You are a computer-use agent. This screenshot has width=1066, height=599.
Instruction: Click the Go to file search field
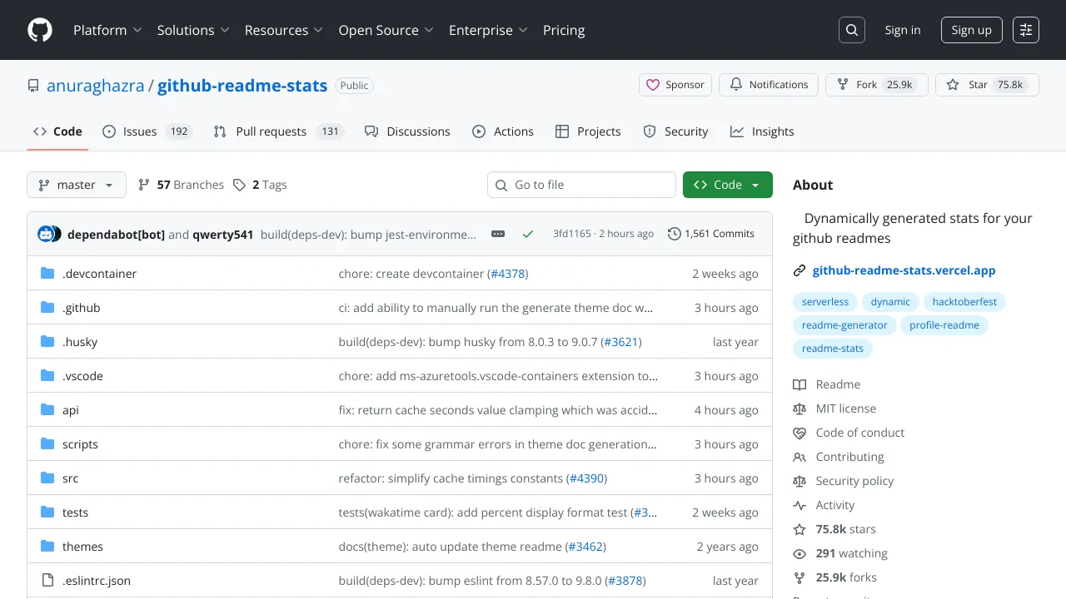click(581, 185)
